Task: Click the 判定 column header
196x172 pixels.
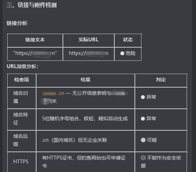Action: (161, 80)
